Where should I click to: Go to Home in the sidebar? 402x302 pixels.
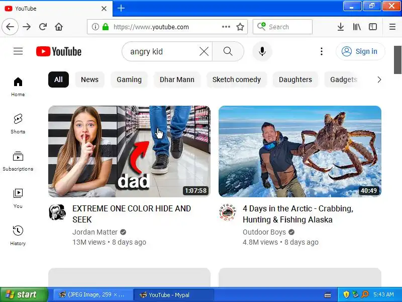click(18, 87)
